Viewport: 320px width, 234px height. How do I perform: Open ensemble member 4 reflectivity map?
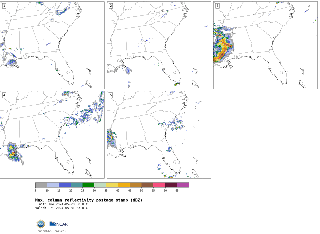(x=52, y=134)
